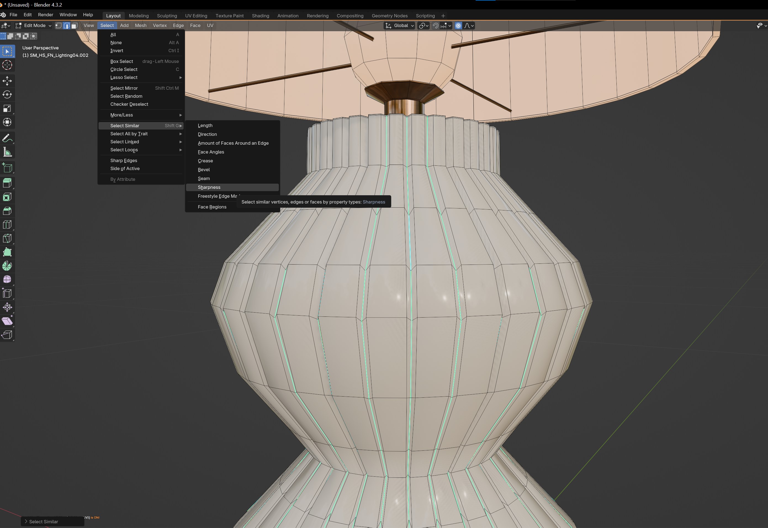Expand the Select Similar operator panel

click(x=52, y=521)
